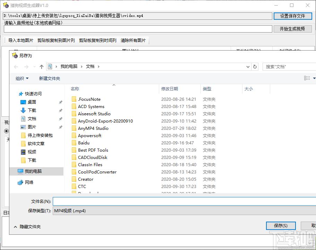Expand breadcrumb chevron after 我的电脑
The width and height of the screenshot is (316, 250).
coord(82,66)
